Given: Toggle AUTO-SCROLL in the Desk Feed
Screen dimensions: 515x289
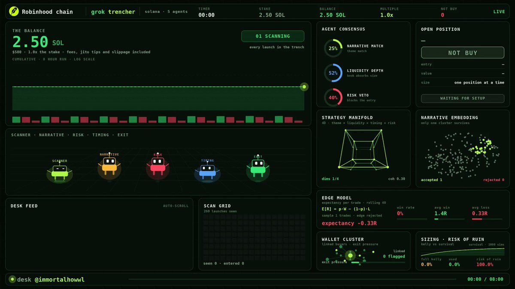Looking at the screenshot, I should coord(176,206).
